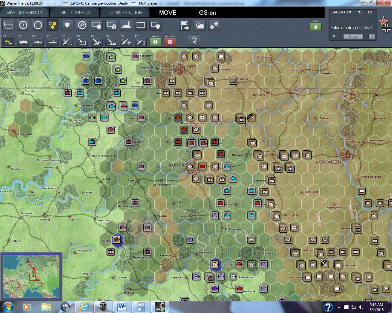Select the Soviet counter on Kursk city
The width and height of the screenshot is (392, 313).
(190, 167)
